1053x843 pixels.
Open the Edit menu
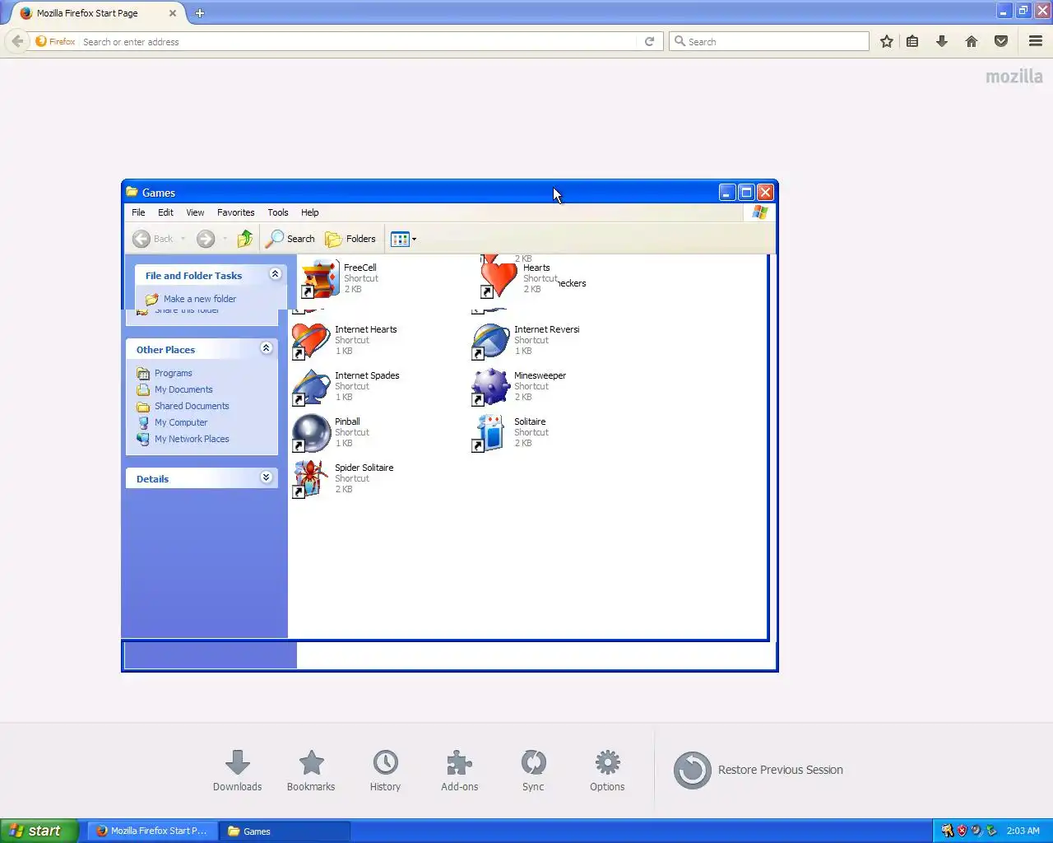165,212
